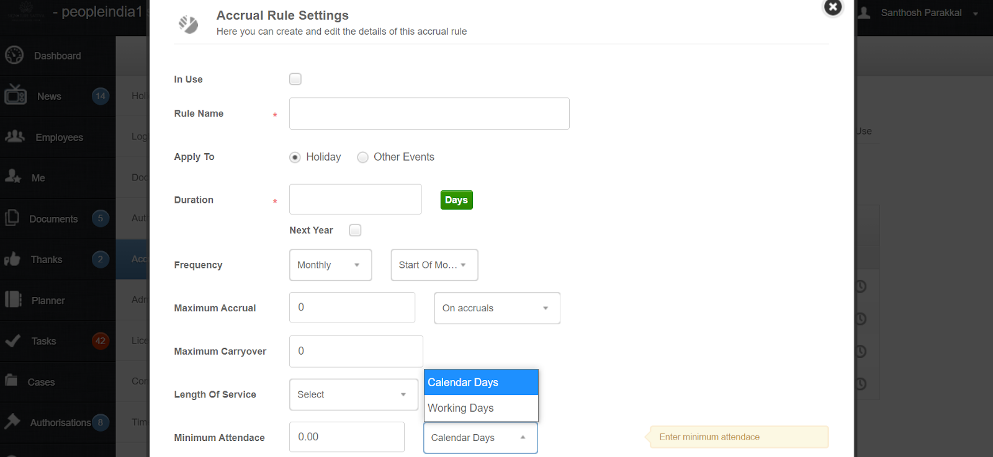Click the Rule Name text field
Image resolution: width=993 pixels, height=457 pixels.
(429, 113)
